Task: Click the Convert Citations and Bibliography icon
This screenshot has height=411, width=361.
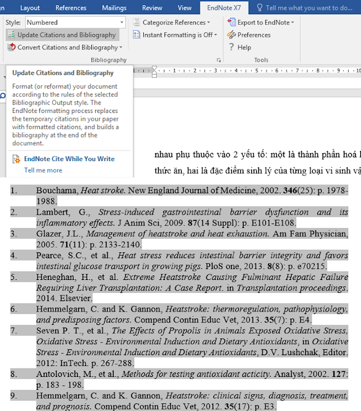Action: coord(12,47)
